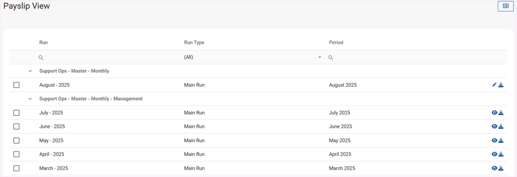Open the list view icon at top right

pyautogui.click(x=505, y=6)
